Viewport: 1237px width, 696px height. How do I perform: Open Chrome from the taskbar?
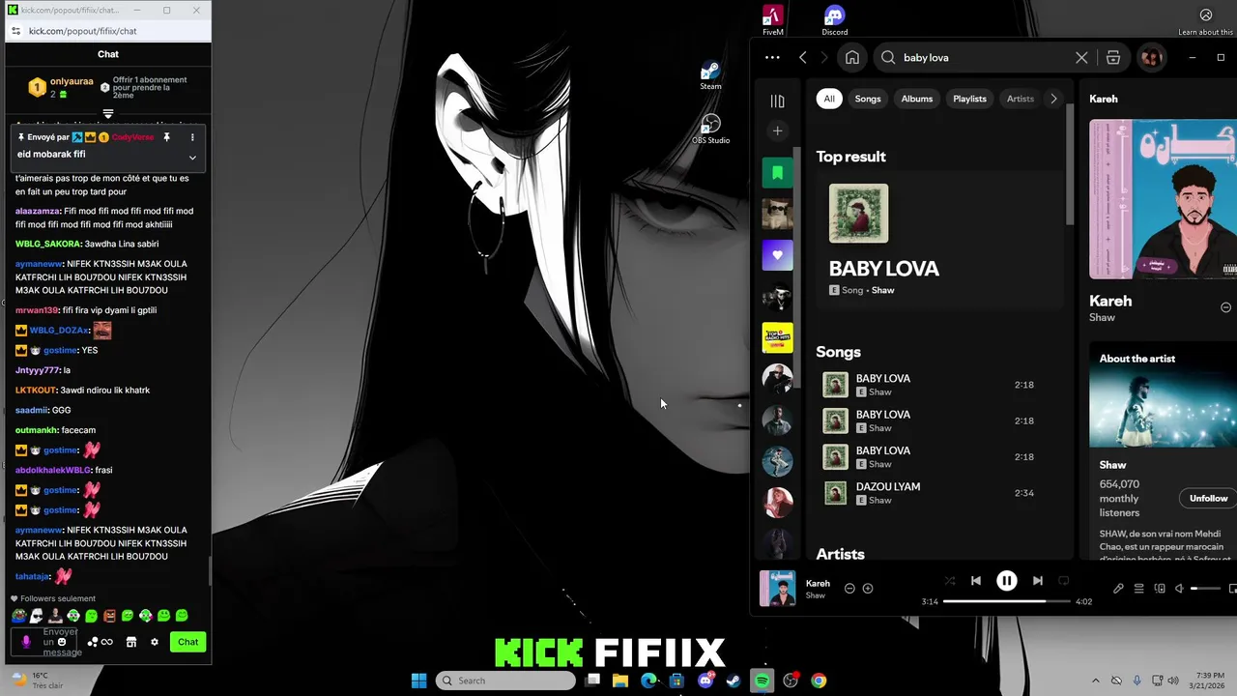(x=819, y=681)
